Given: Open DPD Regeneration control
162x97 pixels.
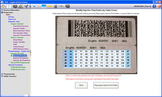Looking at the screenshot, I should pos(21,49).
